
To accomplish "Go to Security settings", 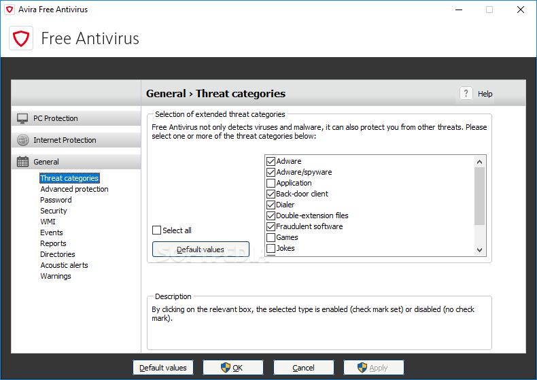I will click(x=54, y=211).
